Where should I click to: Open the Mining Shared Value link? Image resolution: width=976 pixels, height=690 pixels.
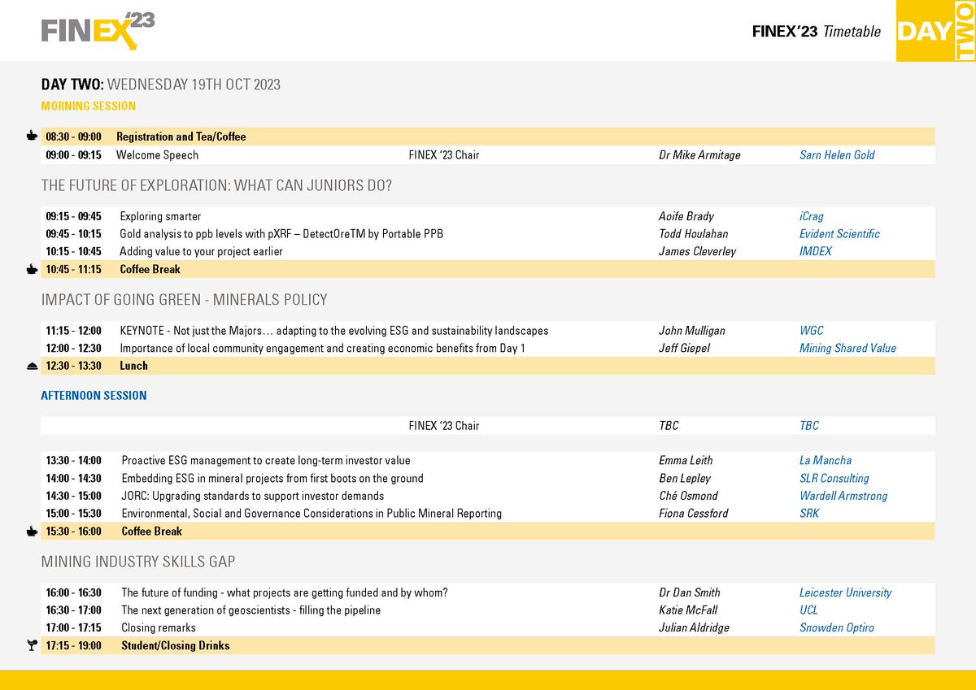pos(847,349)
